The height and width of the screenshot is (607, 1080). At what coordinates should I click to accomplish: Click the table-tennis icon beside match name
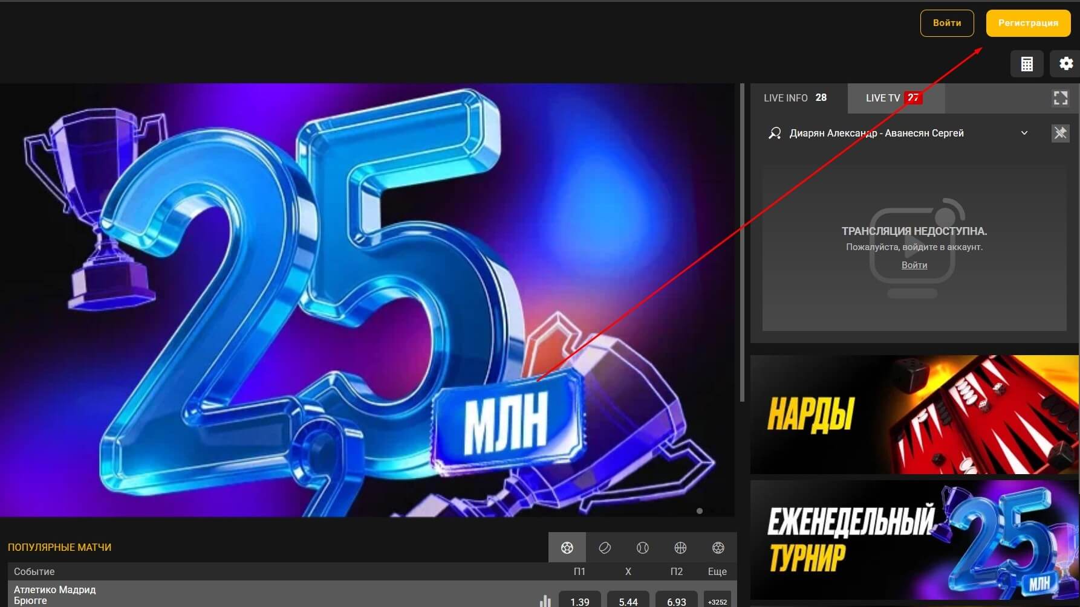775,133
